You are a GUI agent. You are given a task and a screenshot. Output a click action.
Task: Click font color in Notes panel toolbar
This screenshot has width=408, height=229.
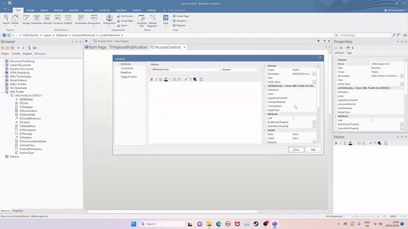[350, 143]
